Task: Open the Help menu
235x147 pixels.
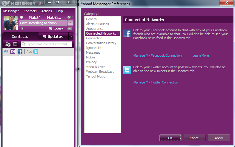Action: pos(60,11)
